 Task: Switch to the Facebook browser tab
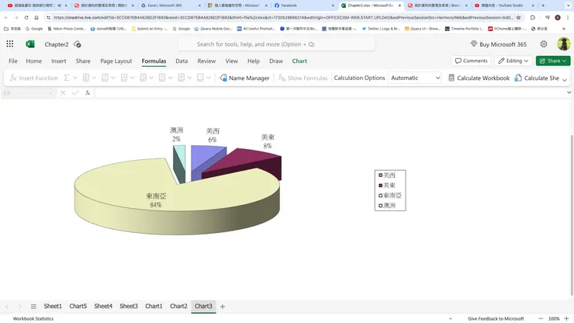point(304,5)
